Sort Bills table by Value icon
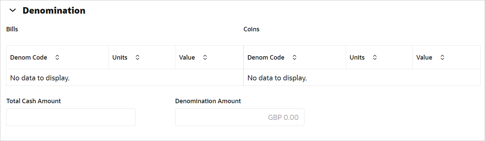This screenshot has width=485, height=141. point(205,58)
